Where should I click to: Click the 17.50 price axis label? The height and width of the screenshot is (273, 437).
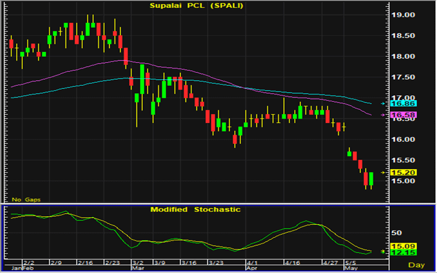[x=403, y=77]
